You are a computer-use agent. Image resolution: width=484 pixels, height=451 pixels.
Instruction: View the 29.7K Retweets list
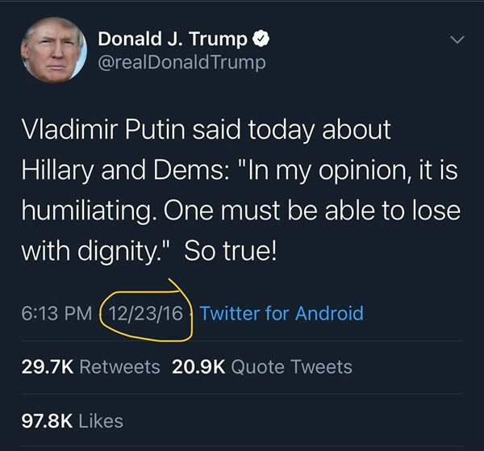[x=90, y=367]
